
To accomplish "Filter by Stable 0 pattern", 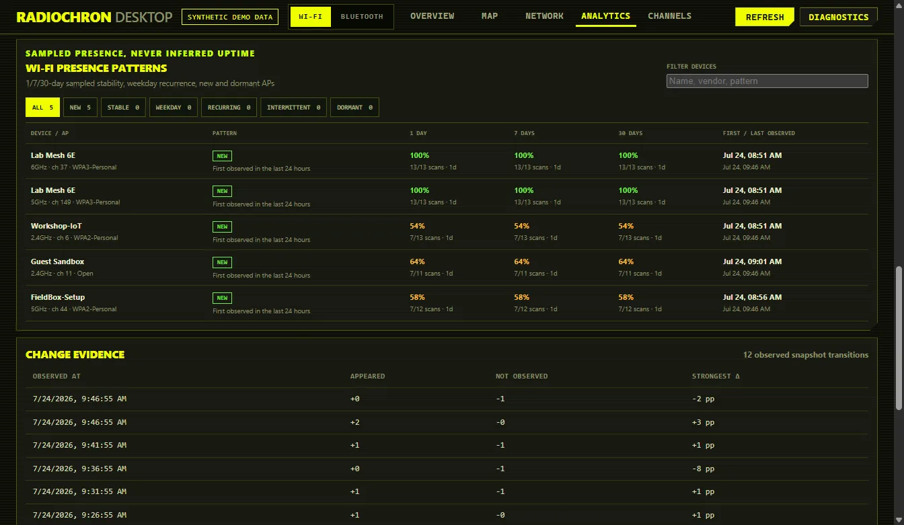I will tap(123, 108).
